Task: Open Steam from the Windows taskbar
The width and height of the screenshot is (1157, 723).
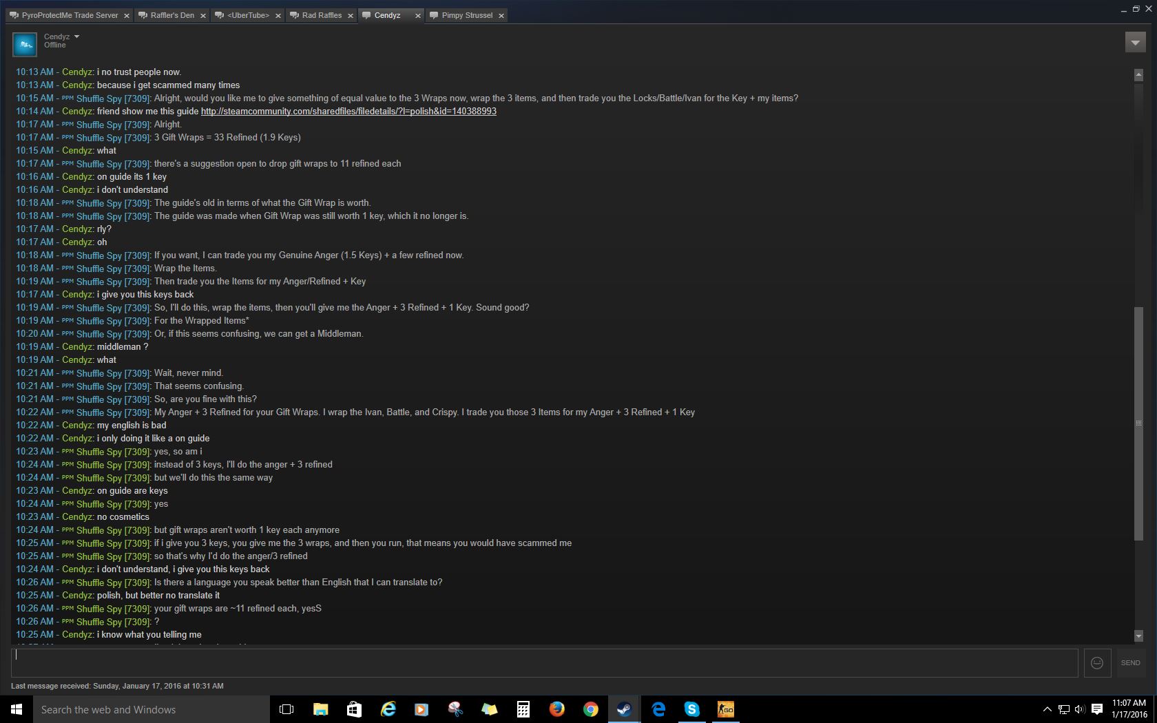Action: point(624,709)
